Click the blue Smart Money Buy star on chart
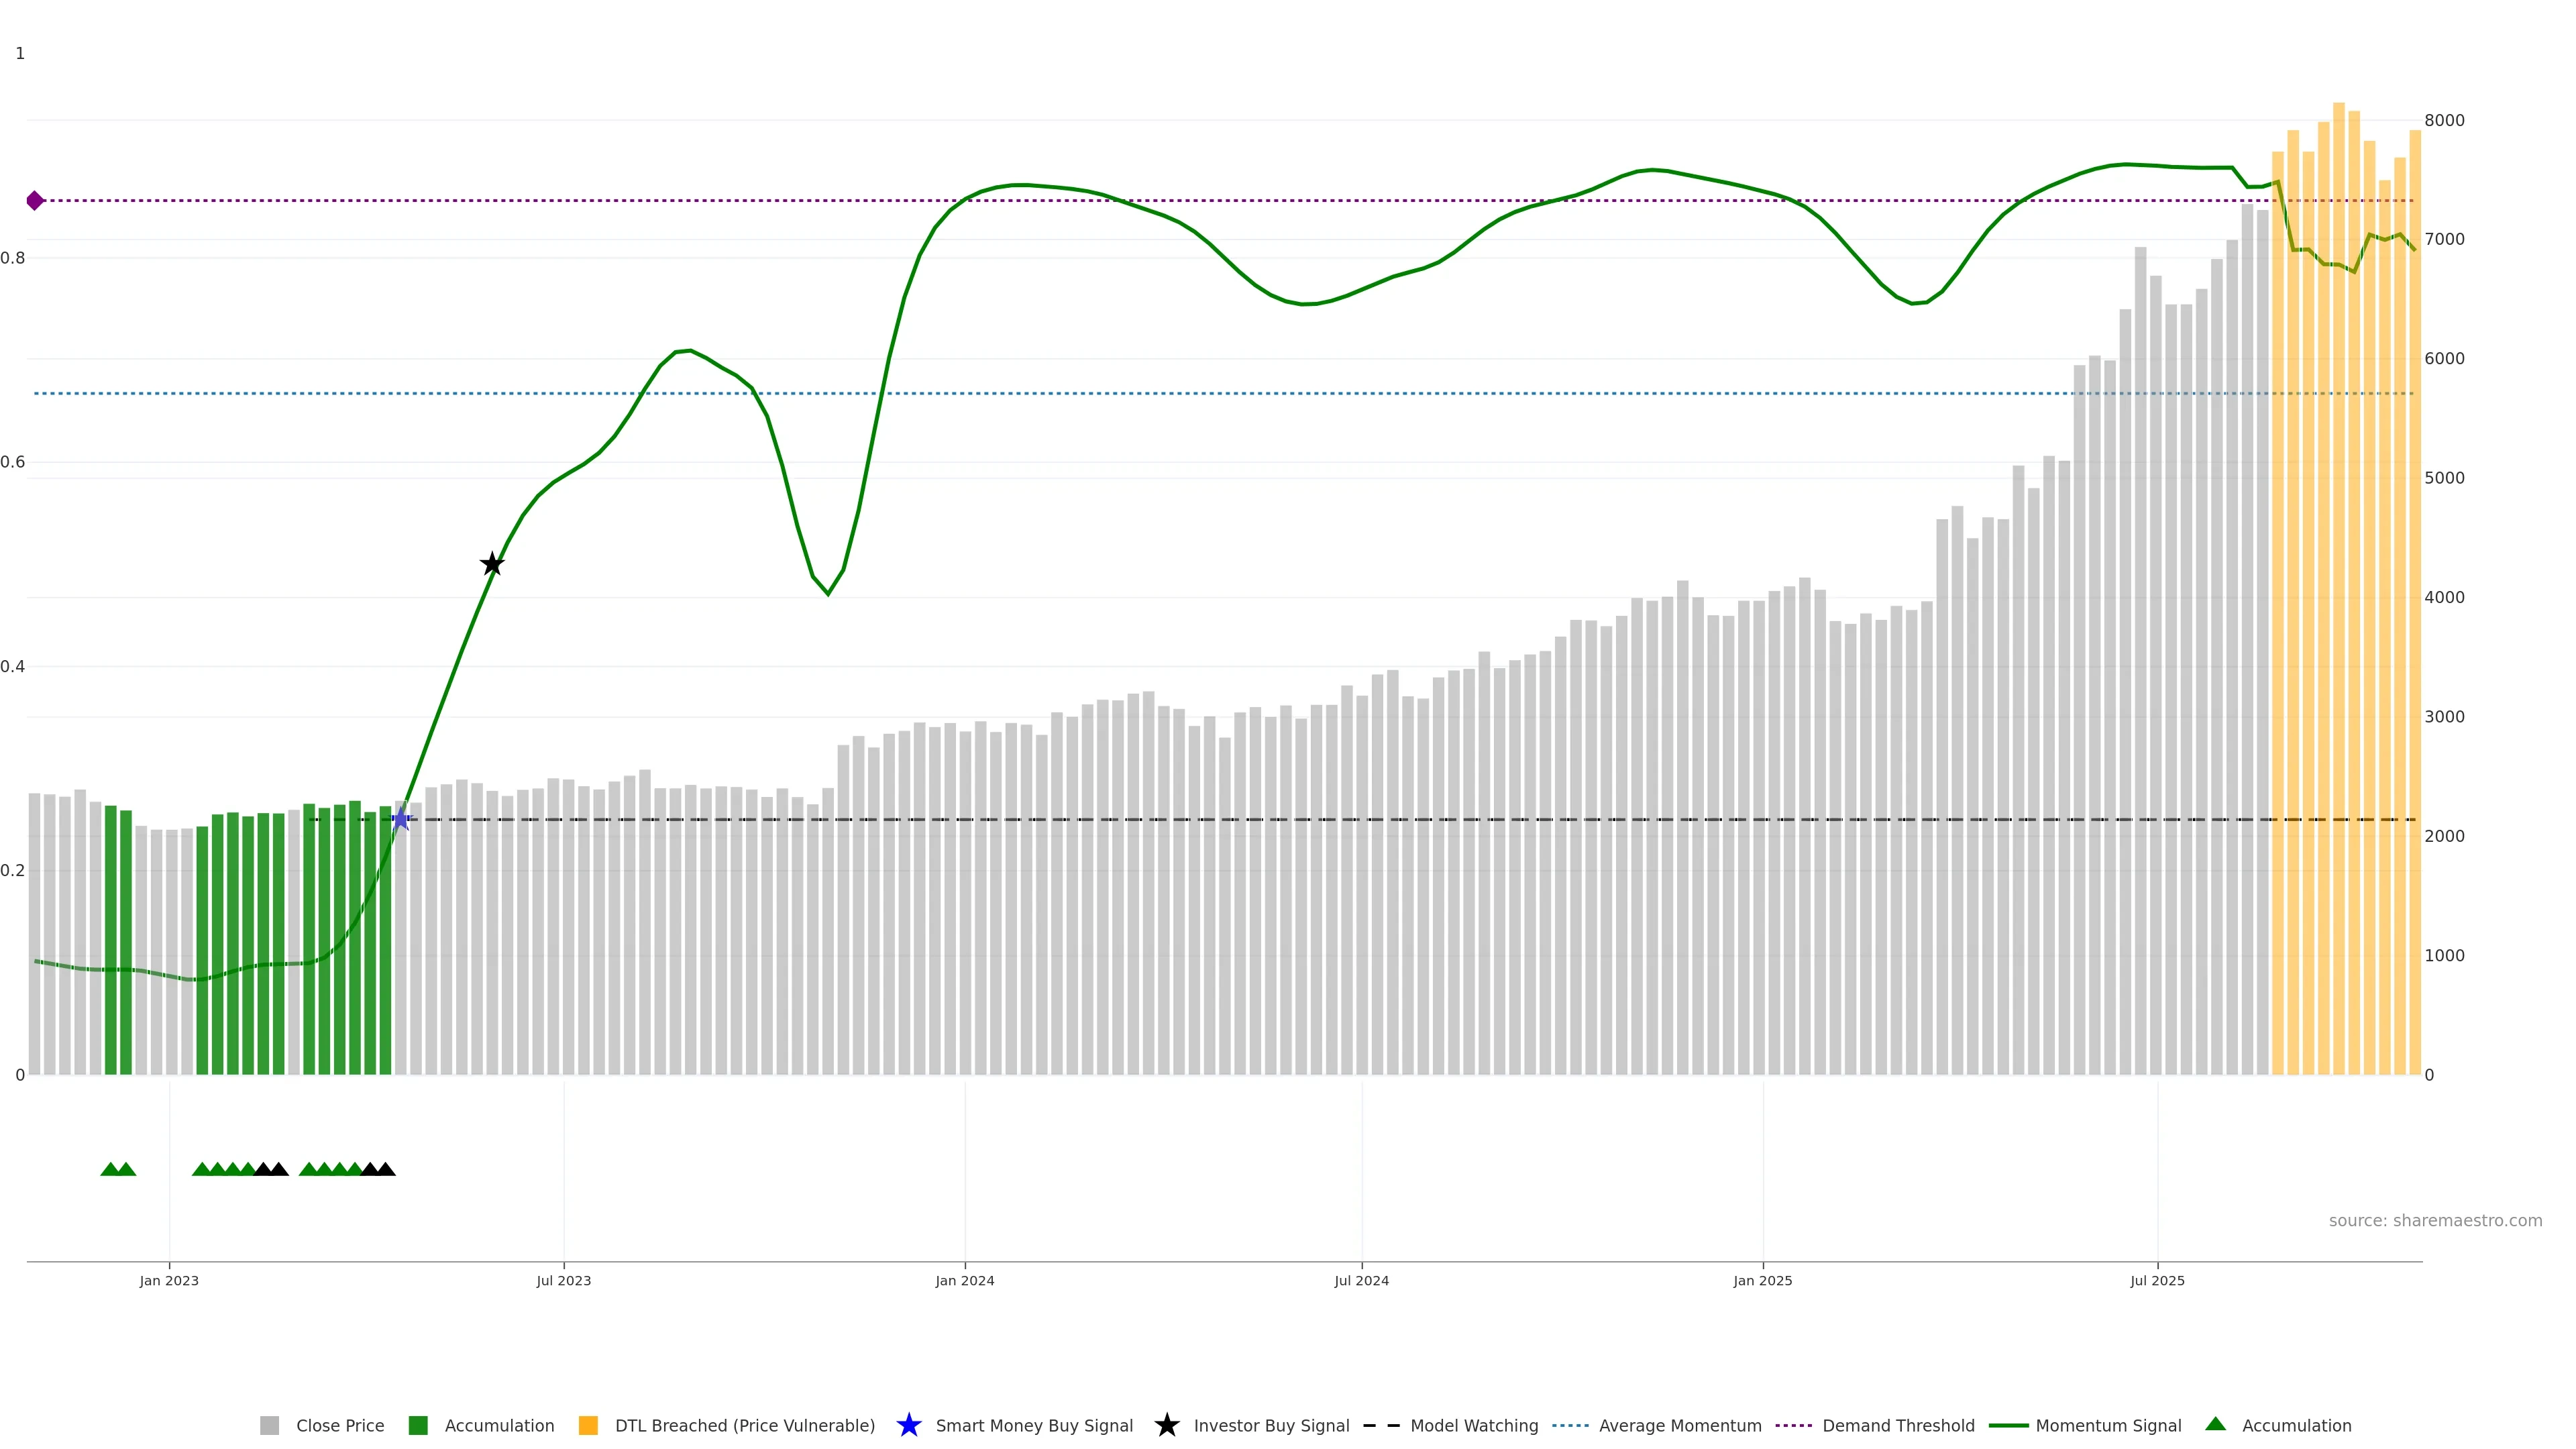 pos(401,820)
